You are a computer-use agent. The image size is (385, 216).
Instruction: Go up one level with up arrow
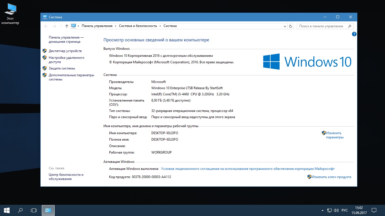pos(67,26)
